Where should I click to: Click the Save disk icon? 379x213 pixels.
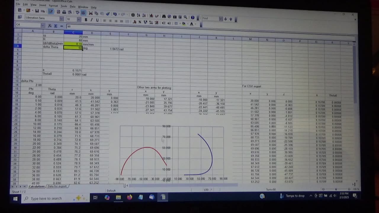click(x=37, y=11)
